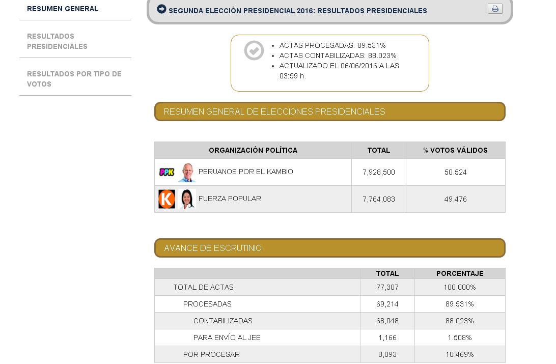Click the arrow icon beside Segunda Elección title

(x=161, y=9)
